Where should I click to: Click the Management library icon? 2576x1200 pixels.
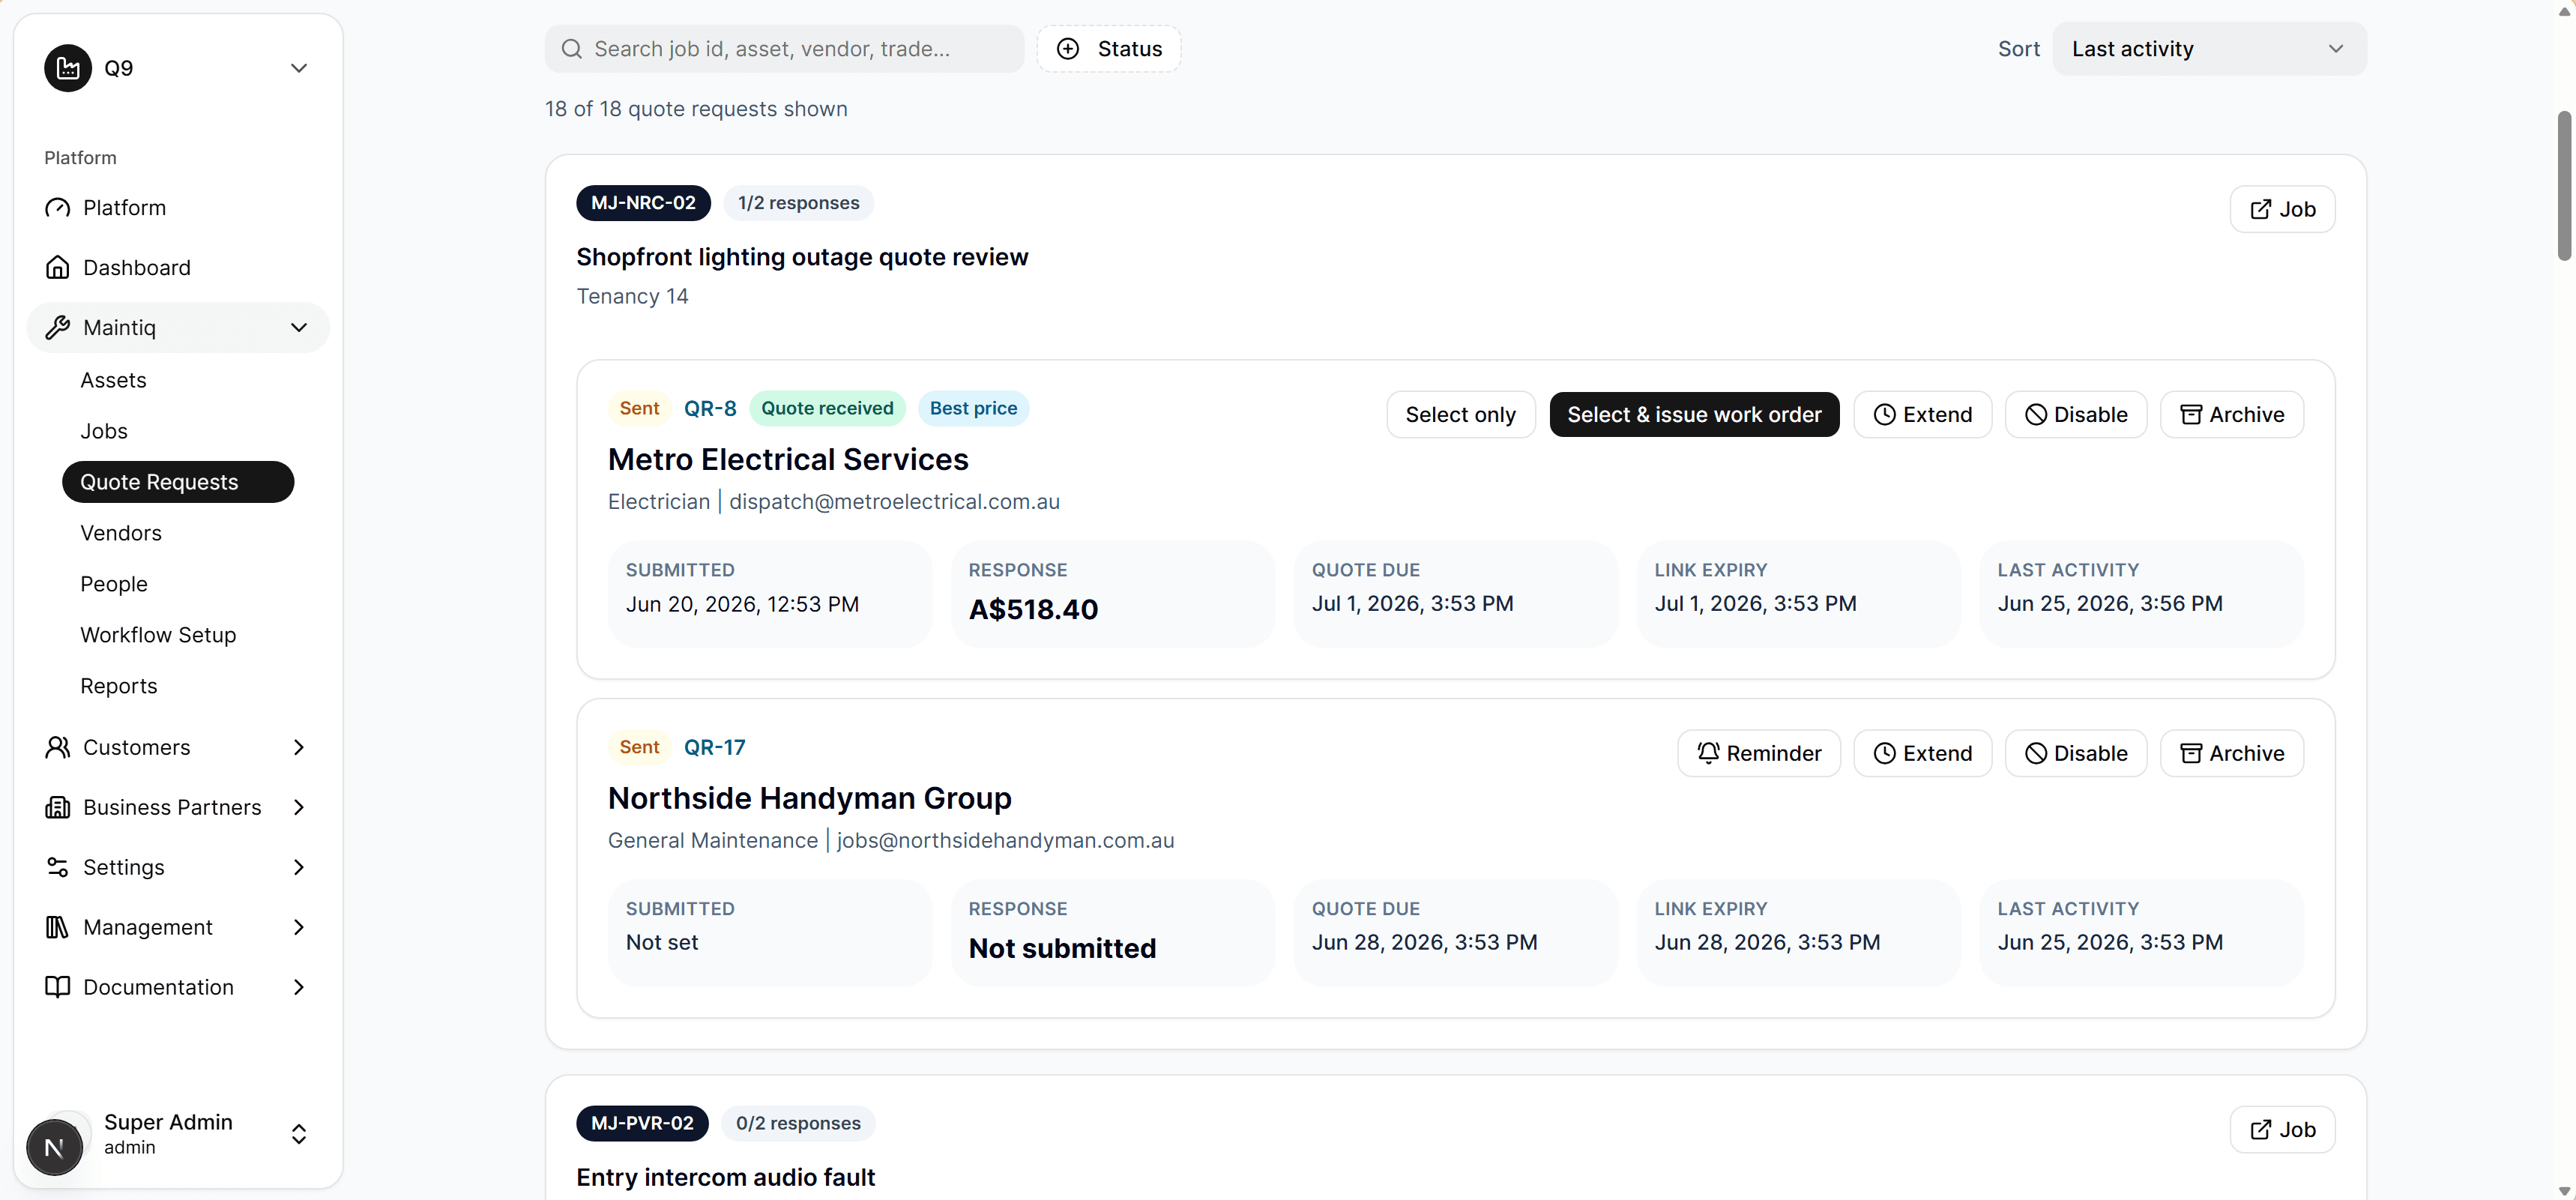pyautogui.click(x=58, y=928)
